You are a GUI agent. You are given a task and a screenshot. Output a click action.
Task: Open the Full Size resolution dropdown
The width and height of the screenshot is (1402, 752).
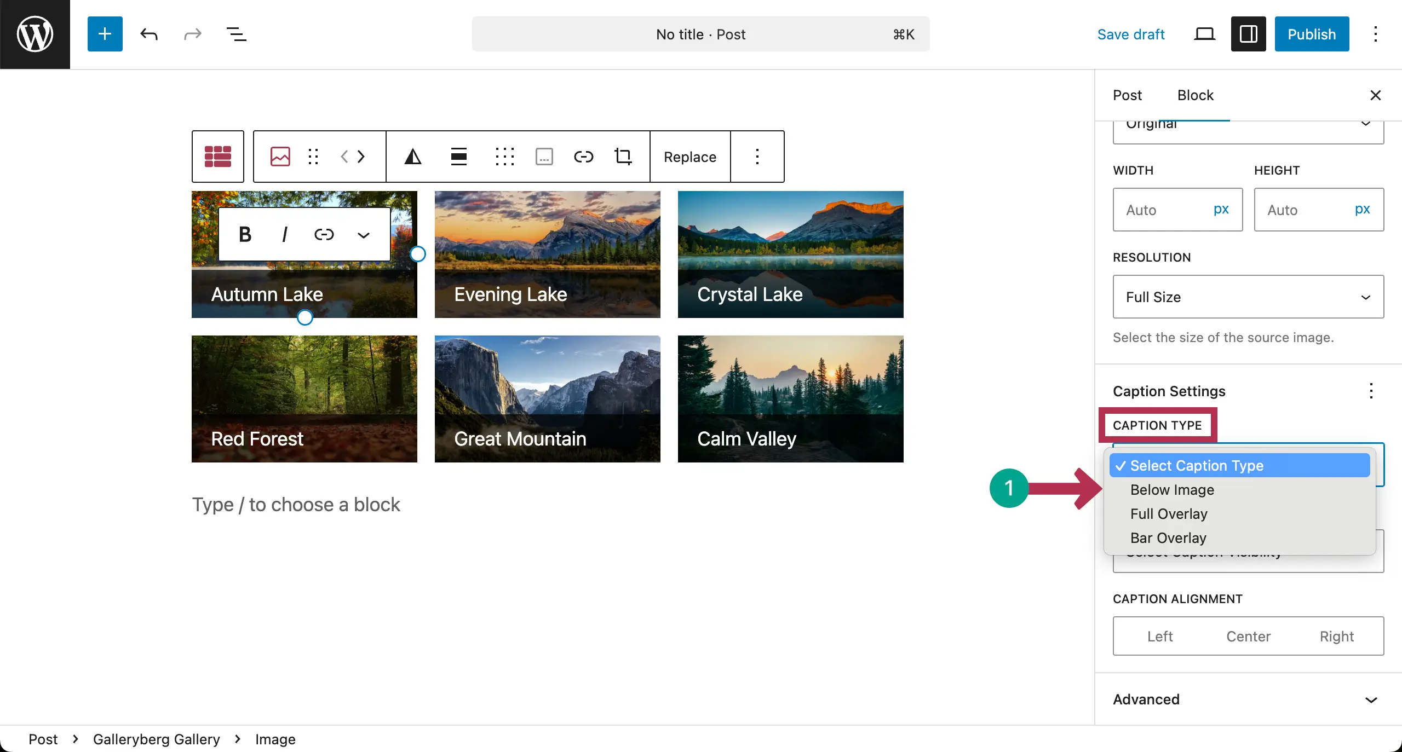(x=1248, y=297)
